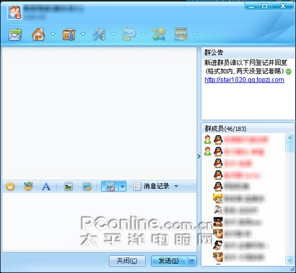
Task: Click the send group mail envelope icon
Action: coord(15,34)
